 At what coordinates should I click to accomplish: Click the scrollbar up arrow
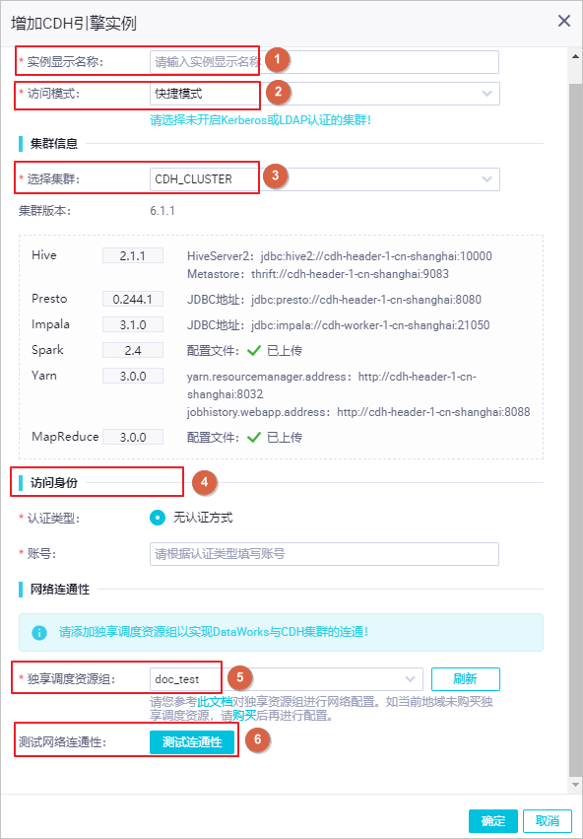pyautogui.click(x=575, y=56)
